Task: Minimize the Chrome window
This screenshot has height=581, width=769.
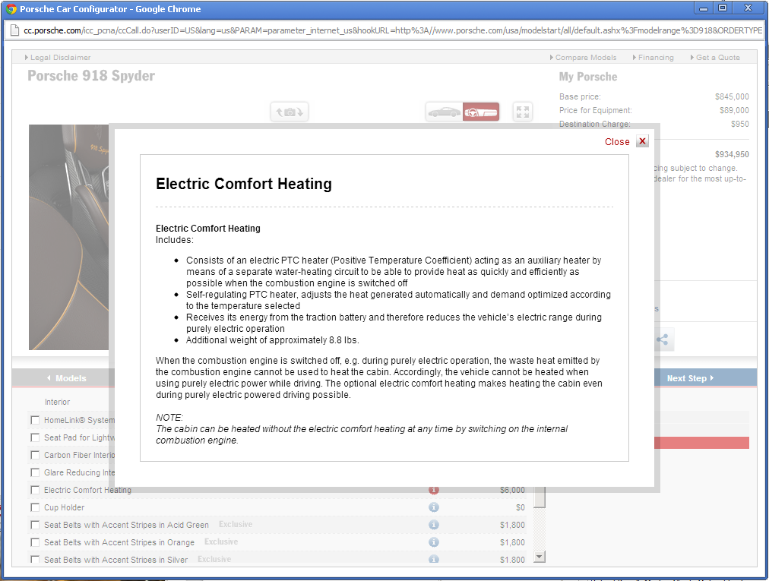Action: (x=704, y=8)
